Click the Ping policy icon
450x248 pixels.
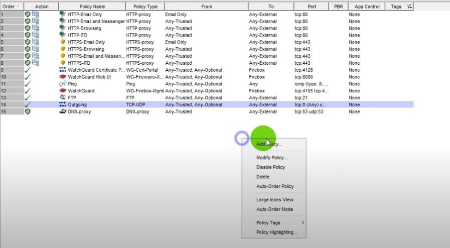(x=63, y=83)
